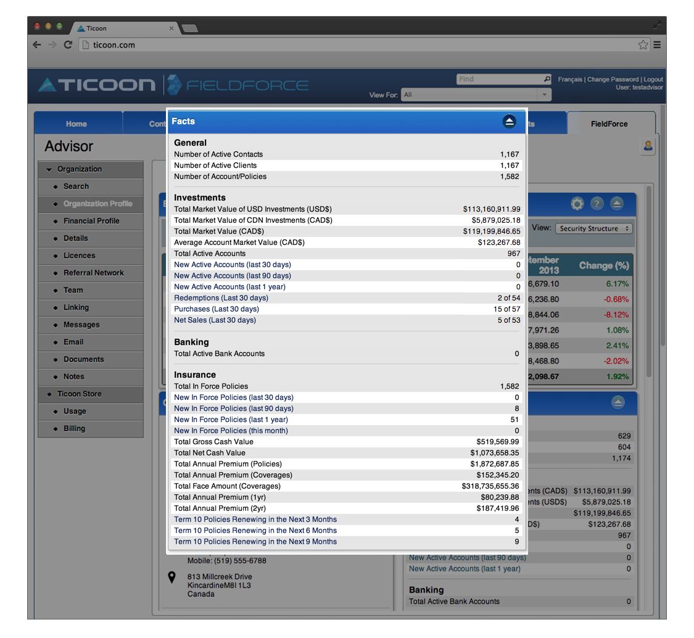Image resolution: width=694 pixels, height=638 pixels.
Task: Open Term 10 Policies Renewing in Next 9 Months
Action: (x=255, y=542)
